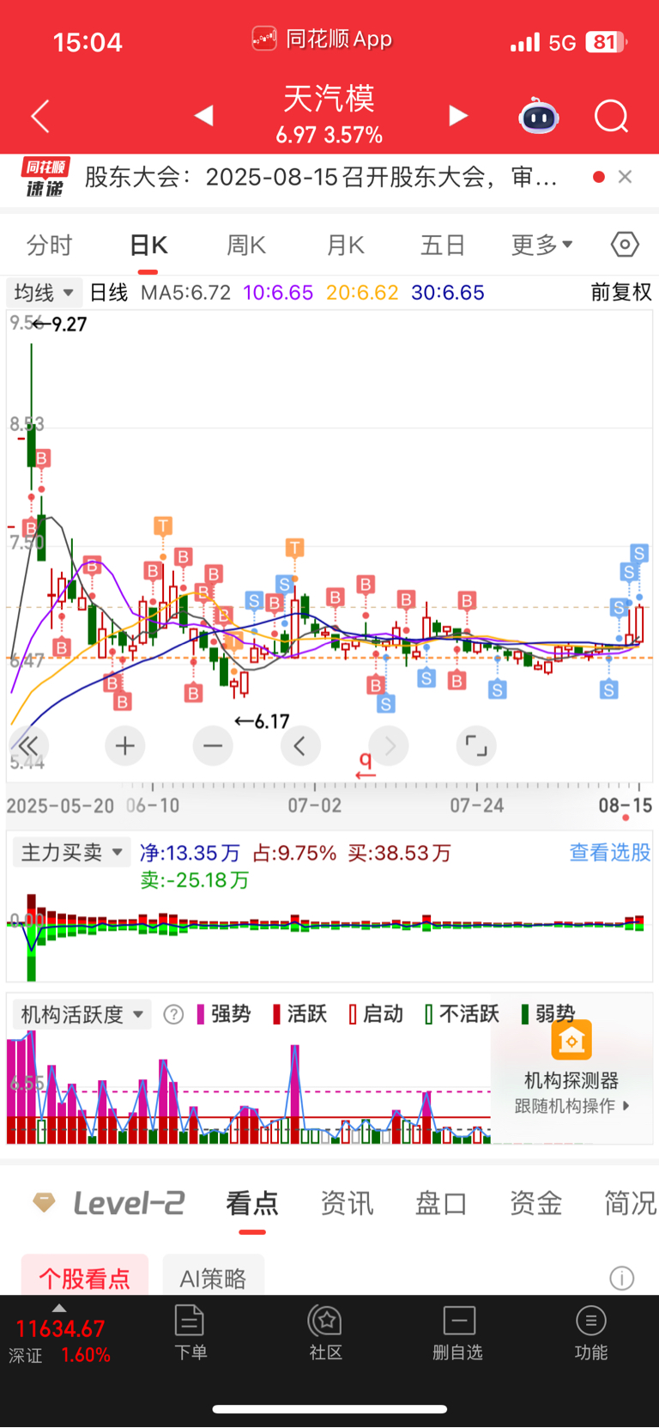
Task: Open 查看选股 link
Action: 610,853
